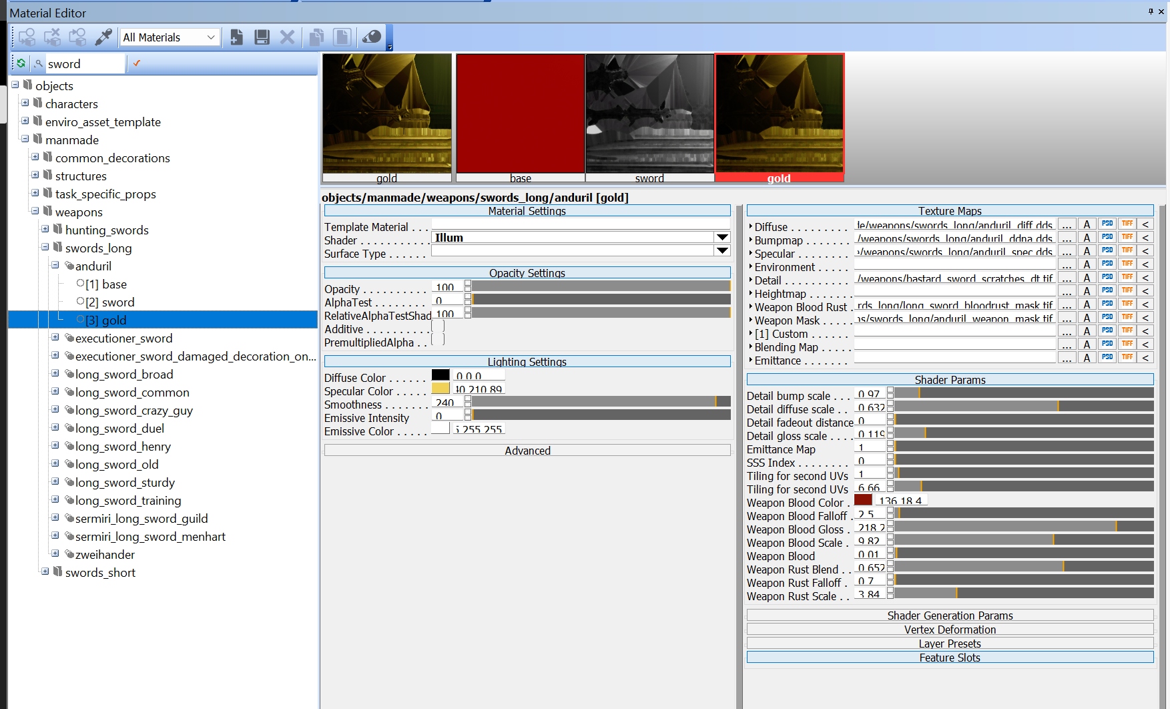This screenshot has width=1170, height=709.
Task: Open the Specular Color yellow swatch
Action: coord(441,389)
